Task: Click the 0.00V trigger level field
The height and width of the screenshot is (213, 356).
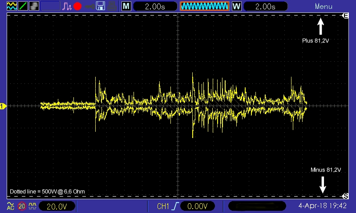Action: (197, 206)
